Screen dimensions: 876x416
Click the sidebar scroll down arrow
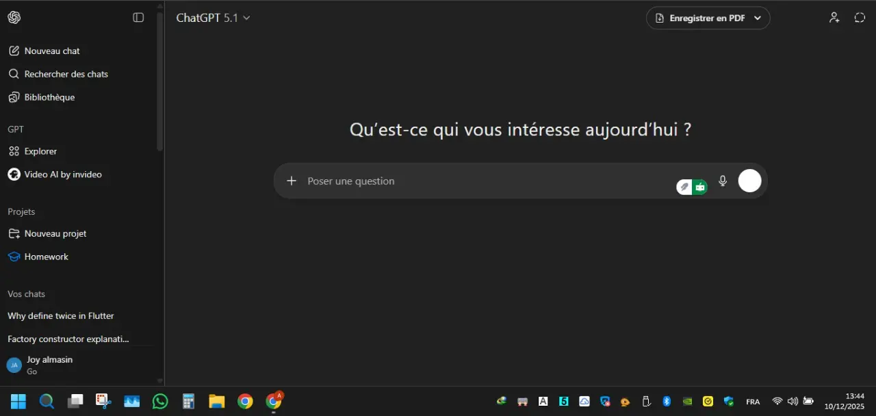tap(160, 381)
